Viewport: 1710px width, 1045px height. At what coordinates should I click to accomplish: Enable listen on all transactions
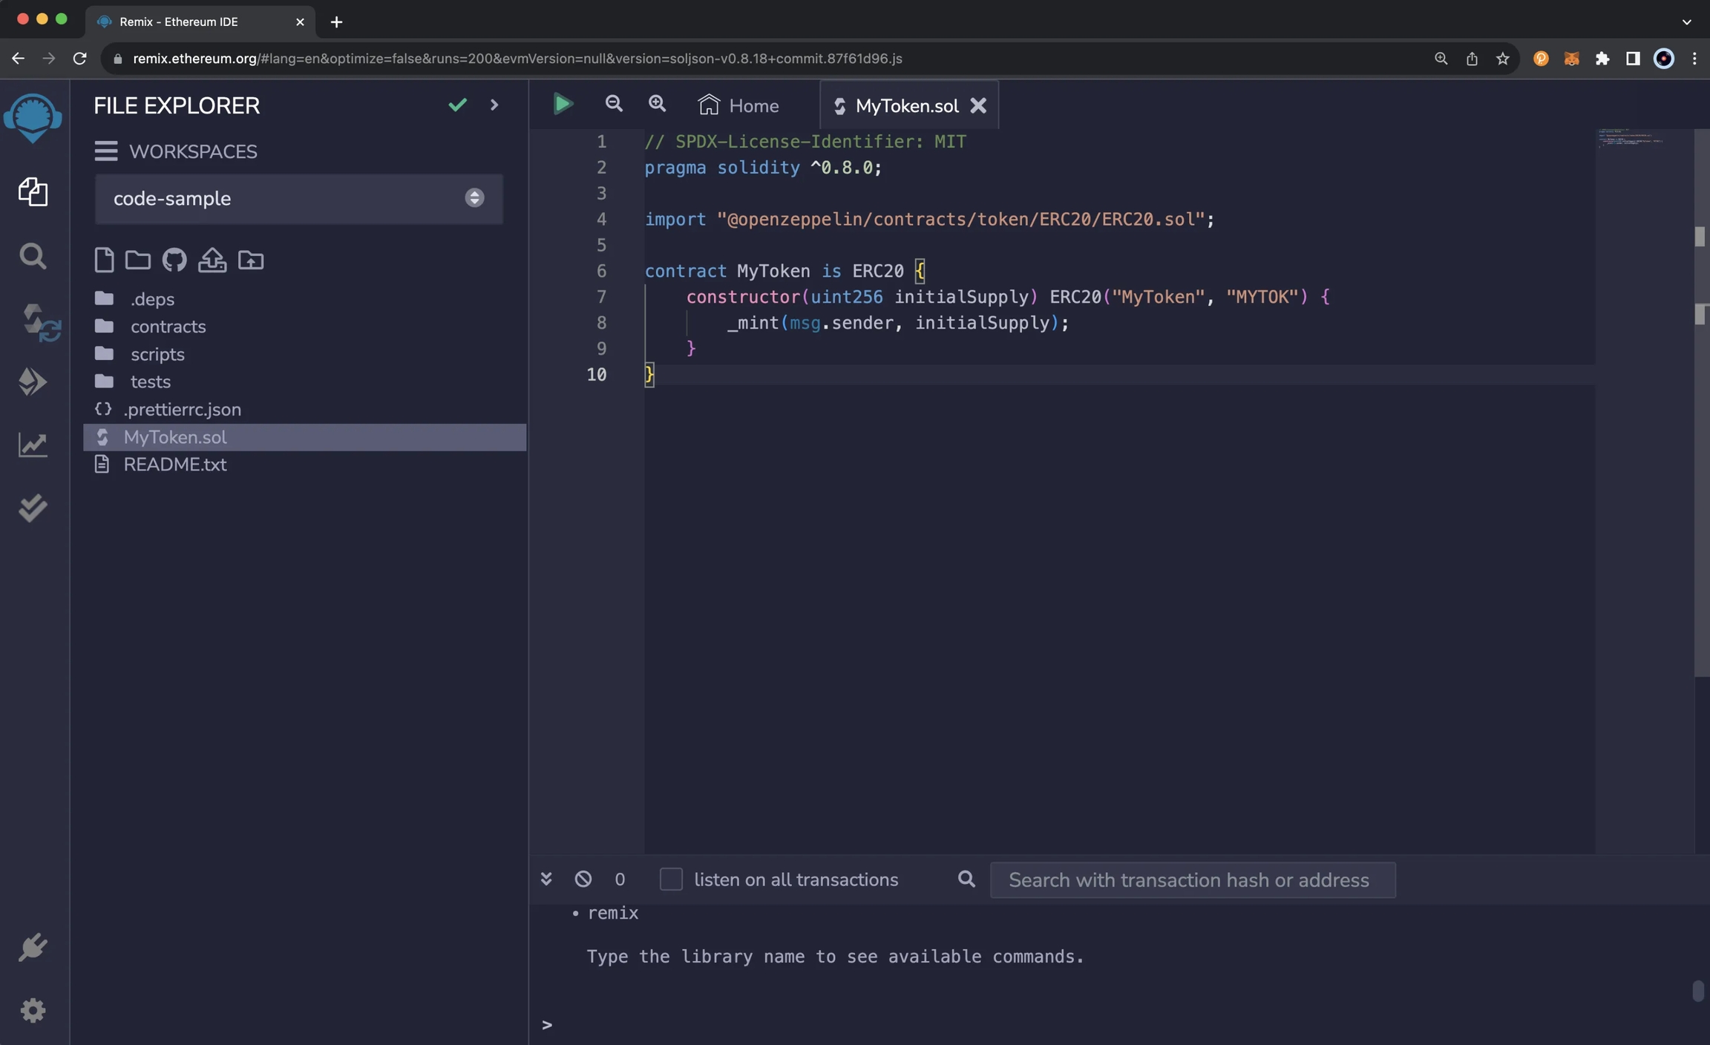[x=671, y=879]
